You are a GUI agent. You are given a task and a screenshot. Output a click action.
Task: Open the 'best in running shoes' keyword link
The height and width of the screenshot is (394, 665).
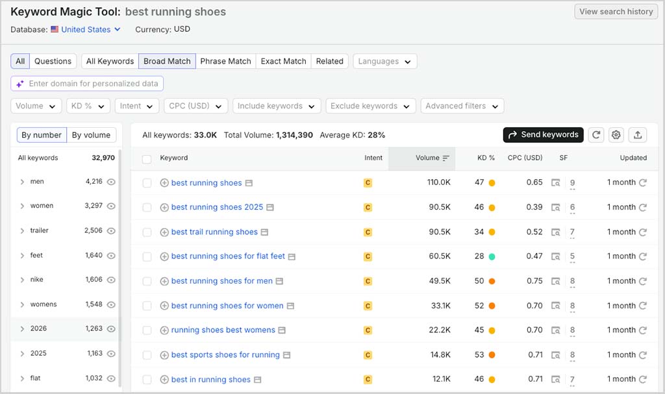211,380
